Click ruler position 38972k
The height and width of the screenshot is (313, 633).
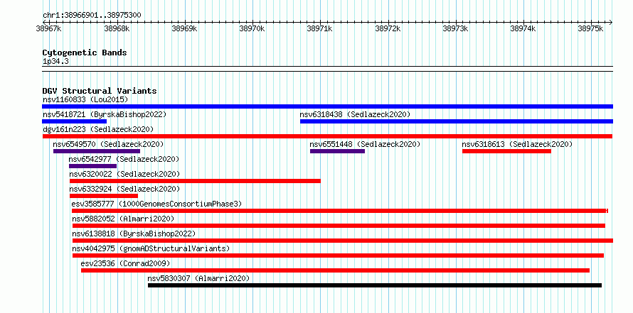coord(388,28)
